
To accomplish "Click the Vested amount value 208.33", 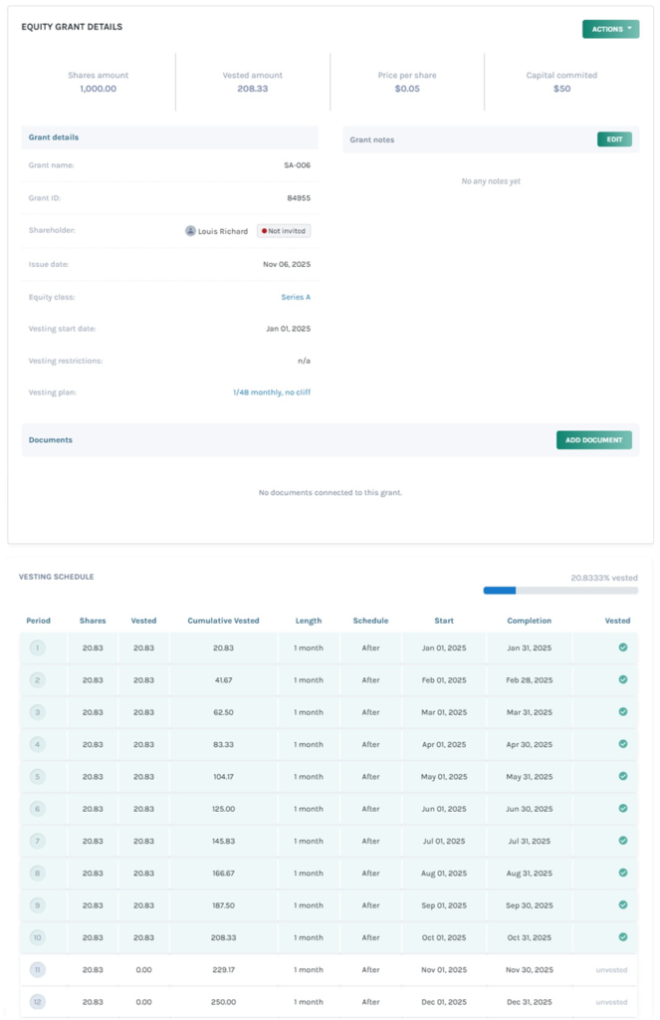I will tap(252, 89).
